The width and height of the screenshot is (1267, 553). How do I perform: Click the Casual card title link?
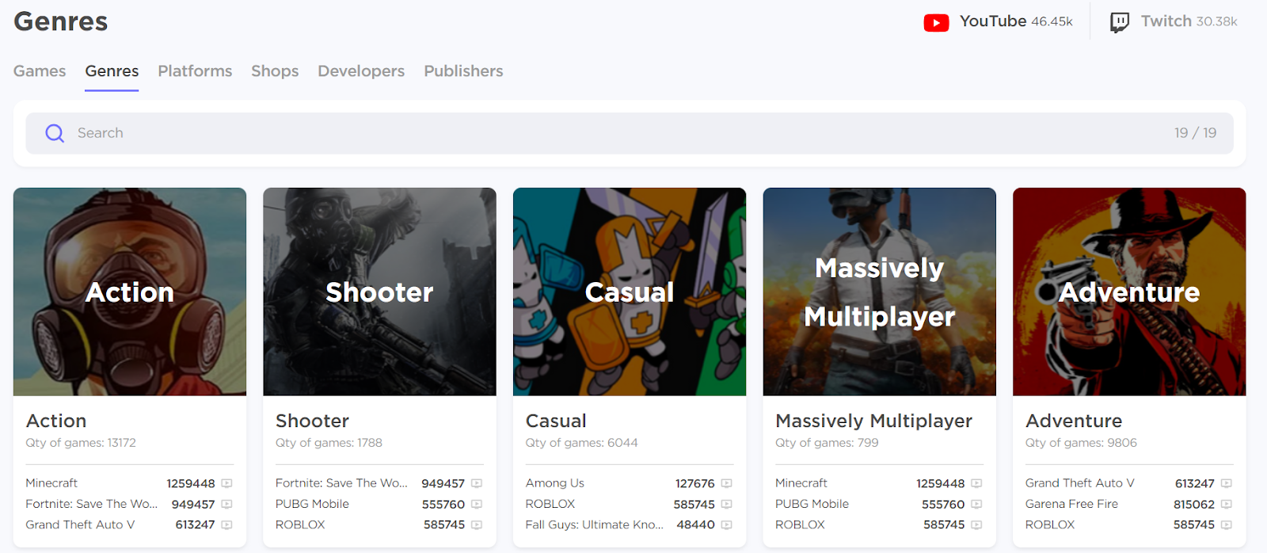pyautogui.click(x=556, y=421)
